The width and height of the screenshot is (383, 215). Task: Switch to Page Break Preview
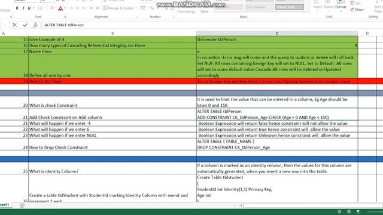coord(358,212)
